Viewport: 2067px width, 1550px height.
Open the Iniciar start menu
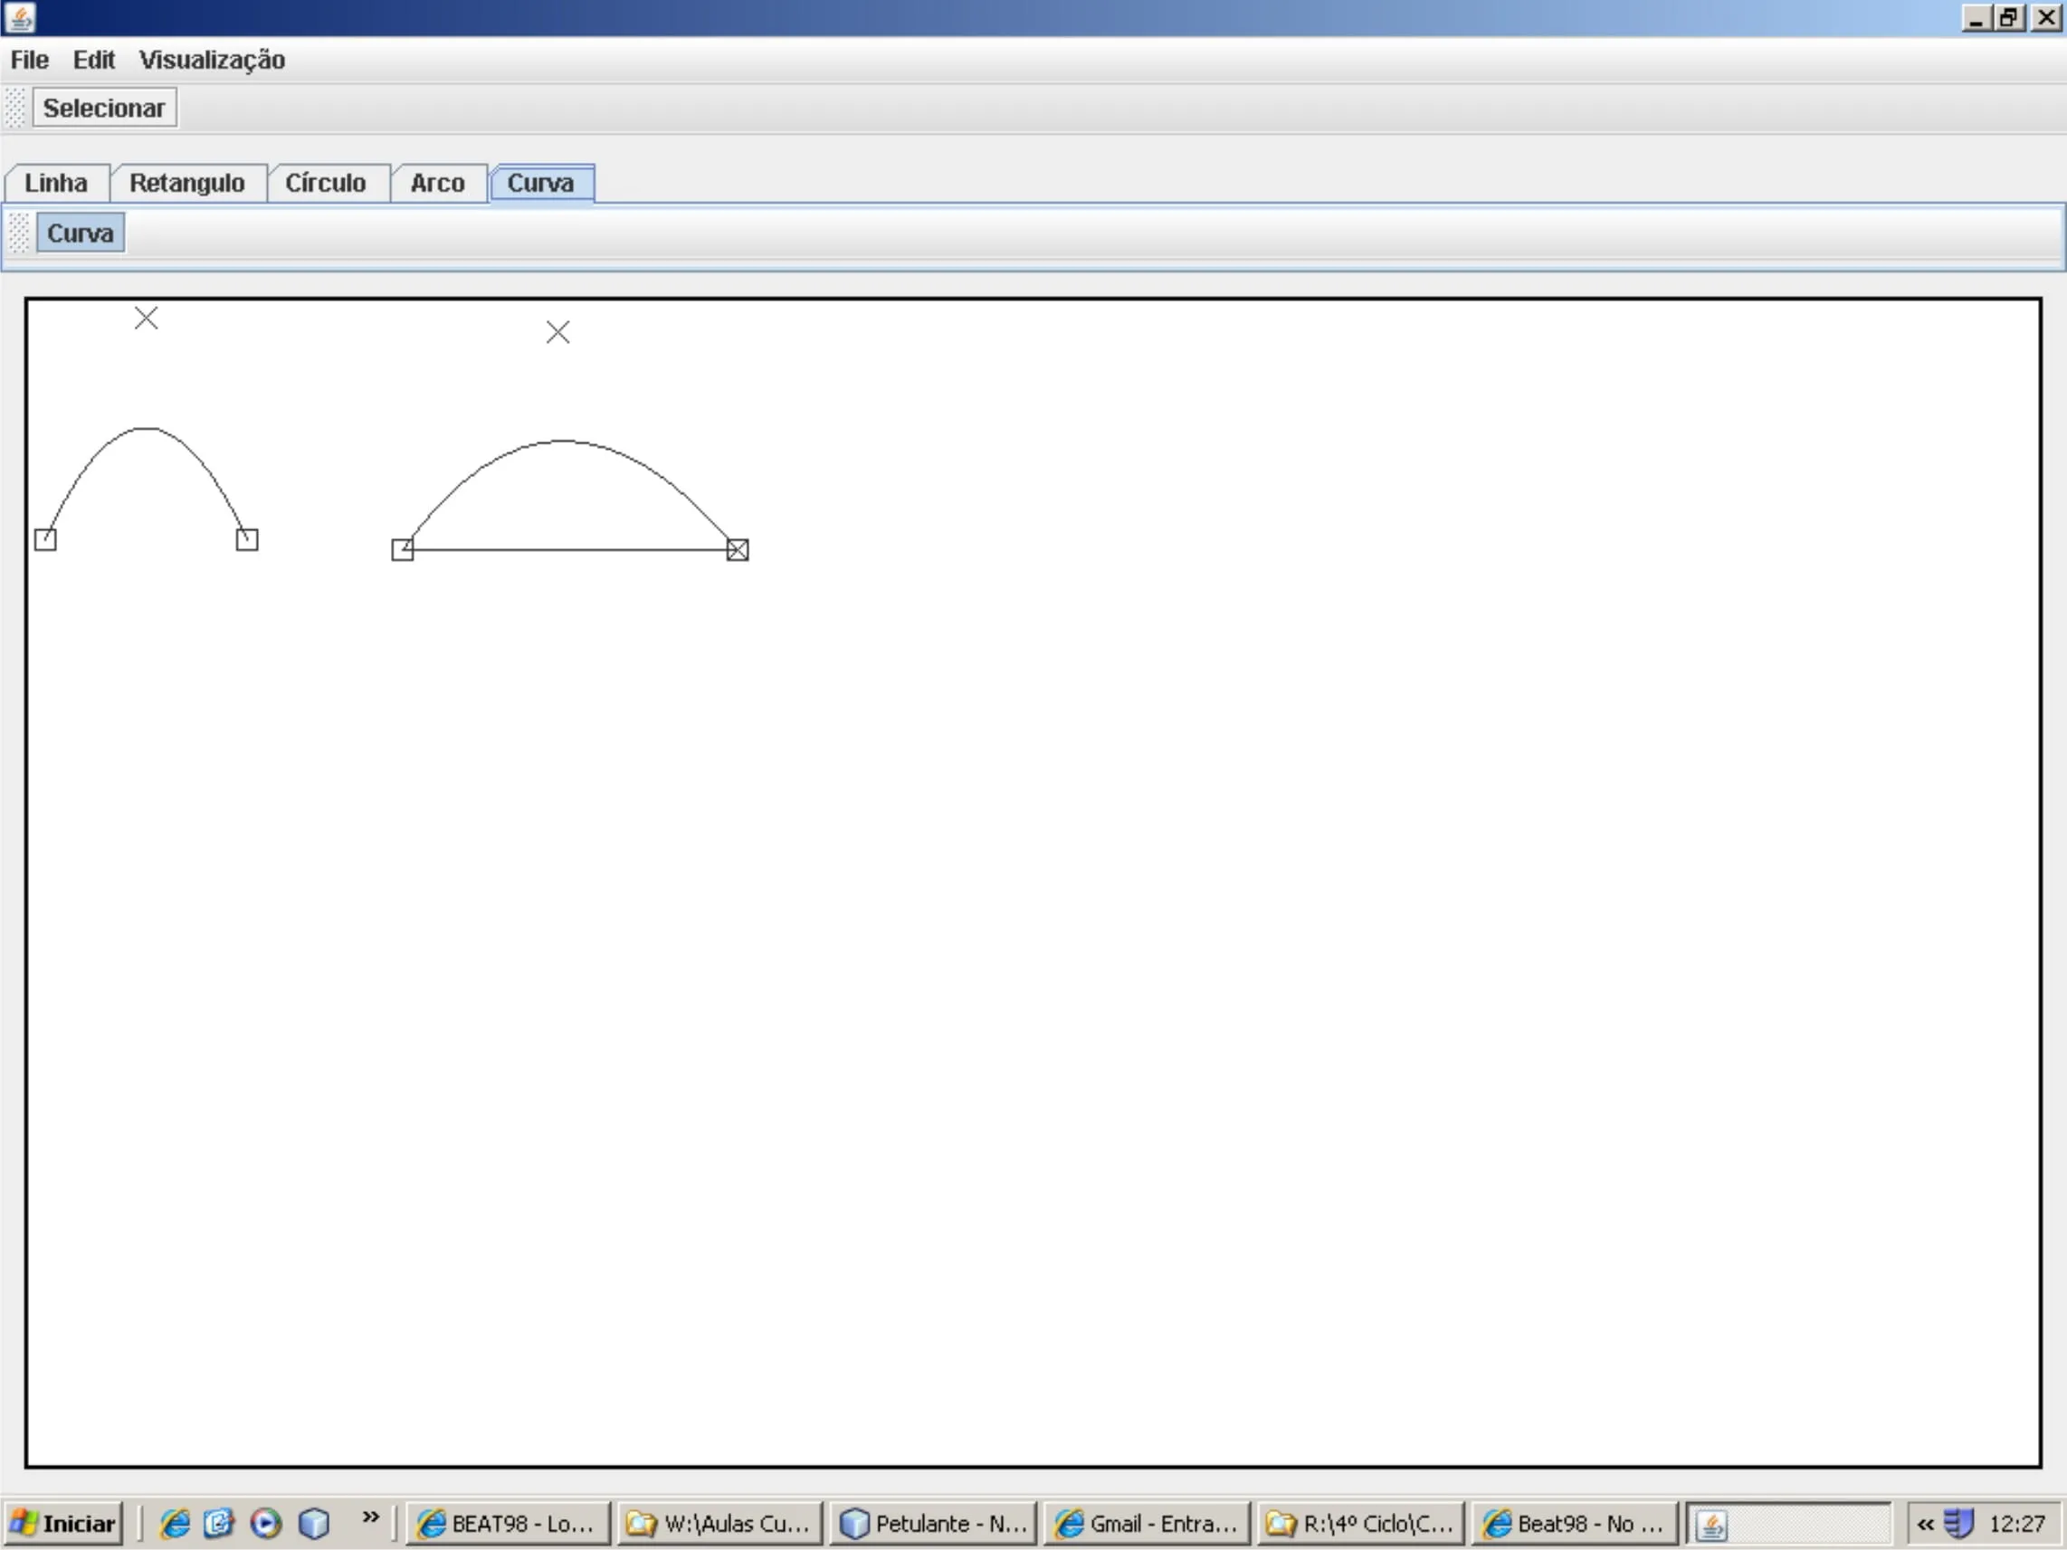pyautogui.click(x=63, y=1524)
